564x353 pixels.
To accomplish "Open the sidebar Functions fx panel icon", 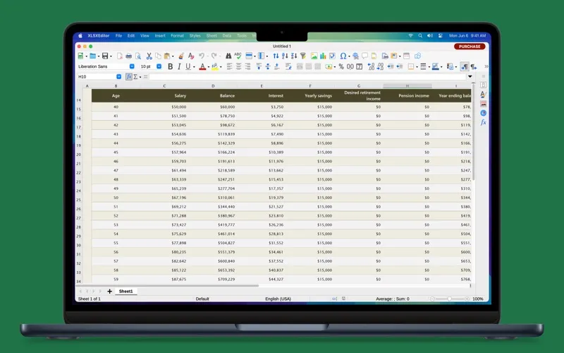I will [483, 122].
